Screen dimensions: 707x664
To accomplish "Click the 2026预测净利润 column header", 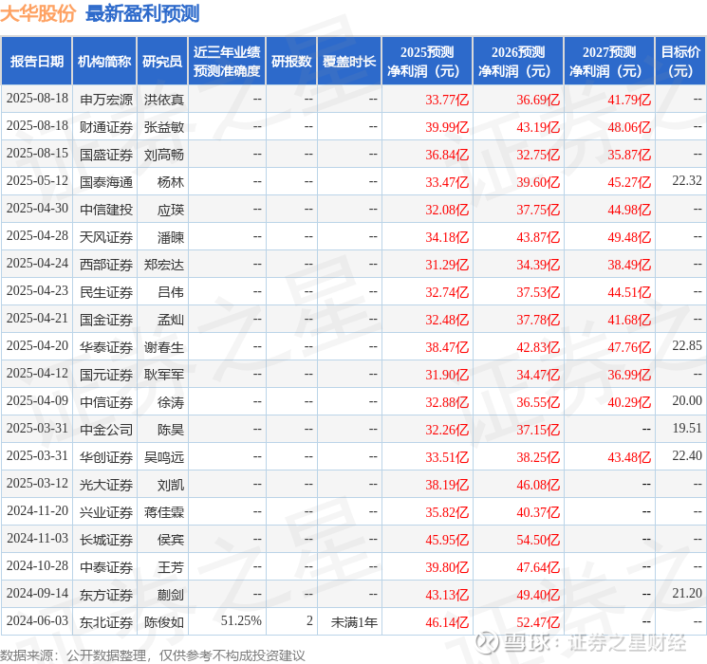I will coord(518,61).
